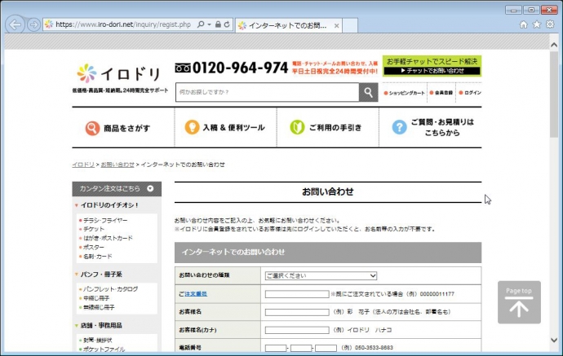
Task: Open パンフレット・カタログ sidebar link
Action: click(110, 289)
